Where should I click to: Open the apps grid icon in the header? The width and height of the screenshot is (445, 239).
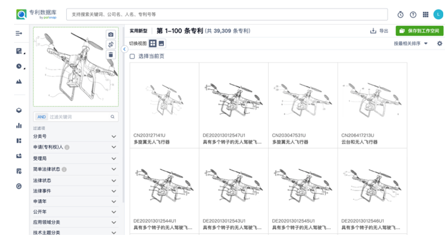tap(425, 15)
